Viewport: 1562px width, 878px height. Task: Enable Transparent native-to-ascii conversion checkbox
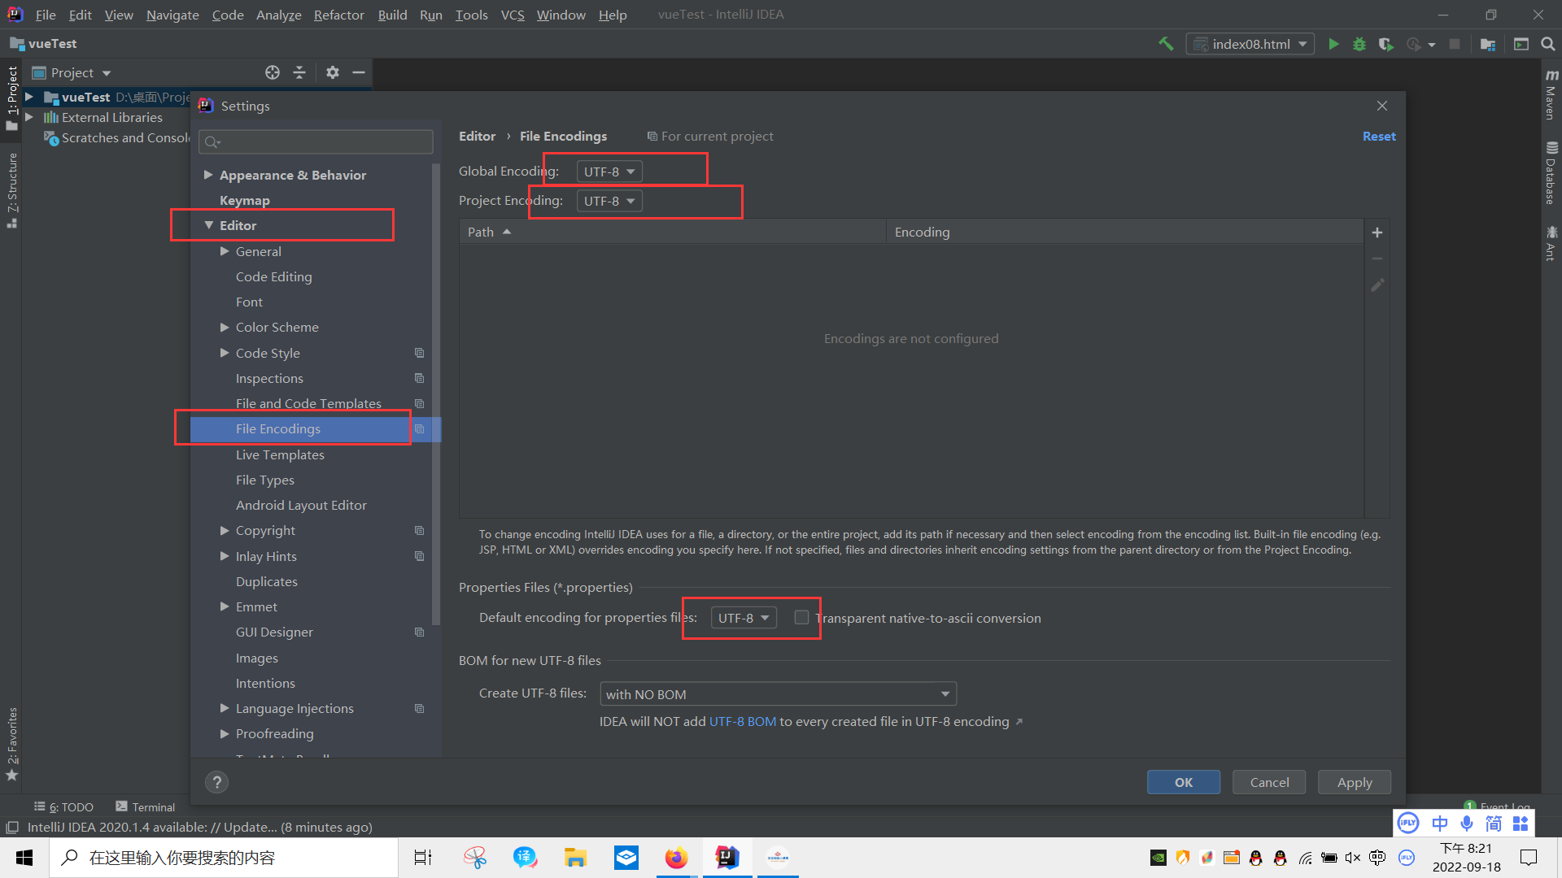801,618
